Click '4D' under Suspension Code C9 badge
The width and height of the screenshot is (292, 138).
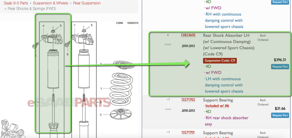[208, 67]
